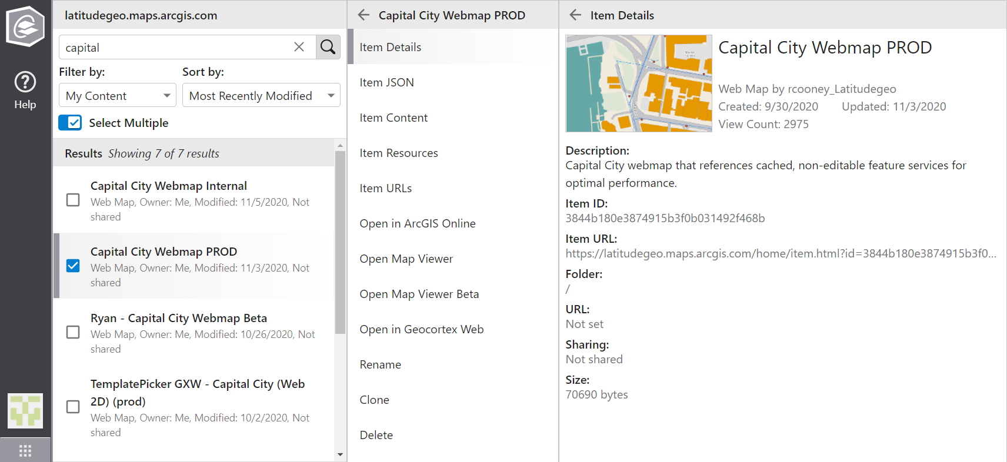Open Item URLs menu entry
The image size is (1007, 462).
[452, 188]
